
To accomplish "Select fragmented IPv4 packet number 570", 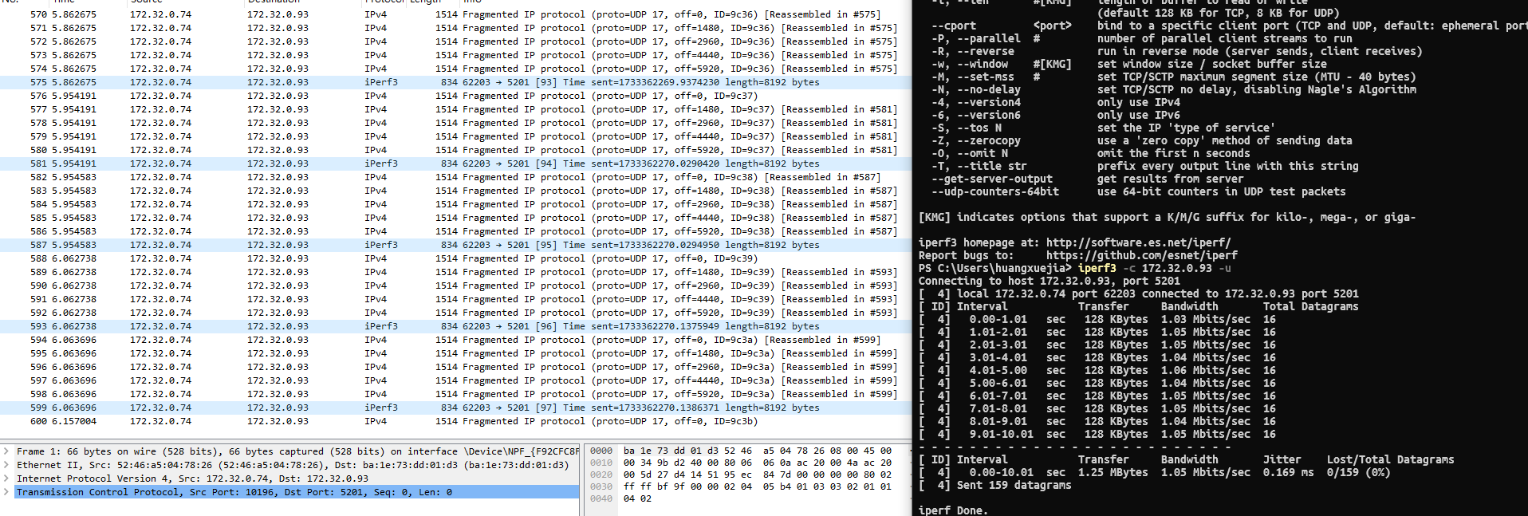I will point(455,14).
